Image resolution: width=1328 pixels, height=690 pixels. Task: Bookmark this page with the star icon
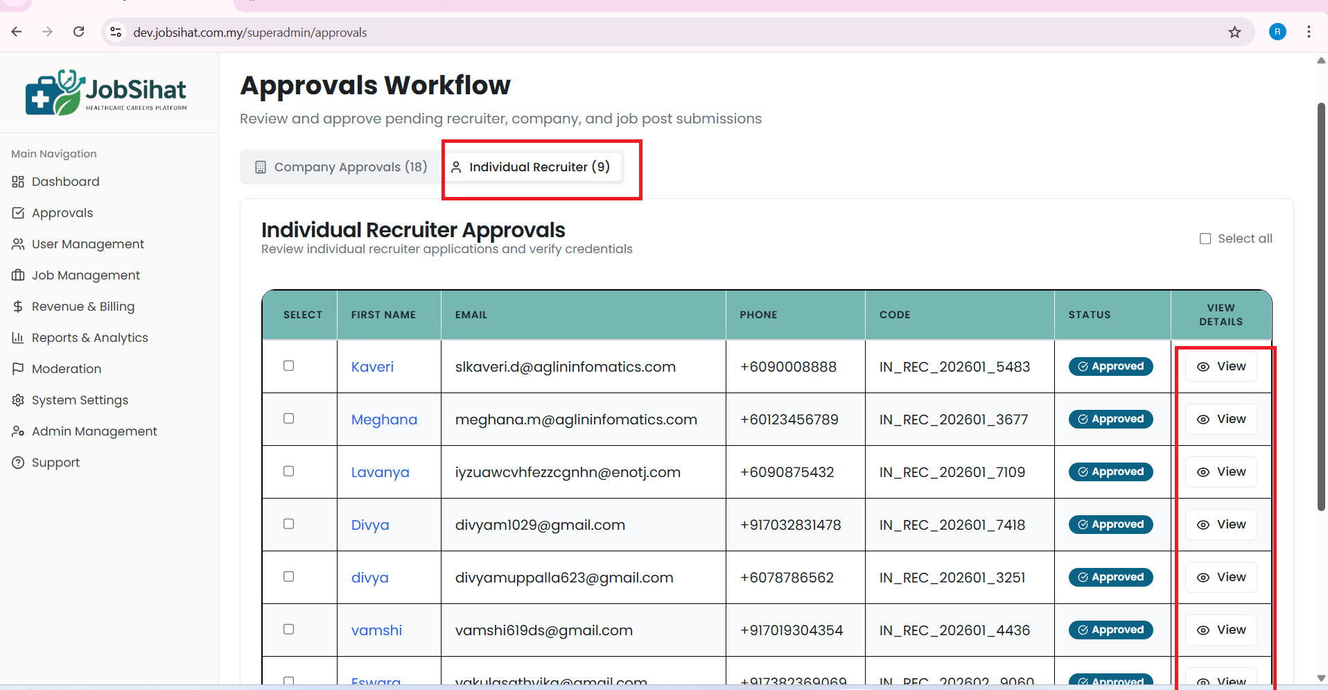tap(1234, 32)
